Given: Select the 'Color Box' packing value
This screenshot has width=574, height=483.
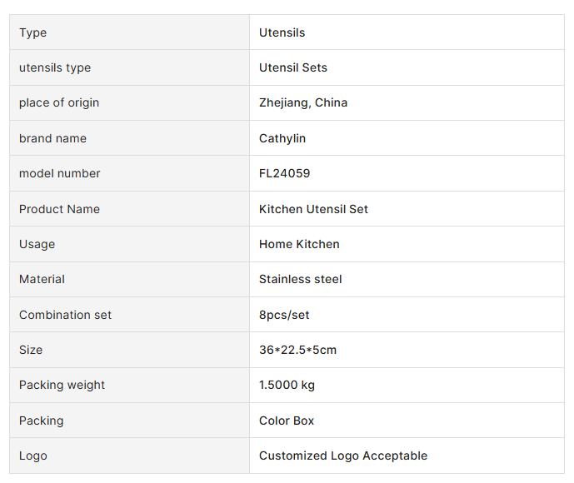Looking at the screenshot, I should click(287, 421).
